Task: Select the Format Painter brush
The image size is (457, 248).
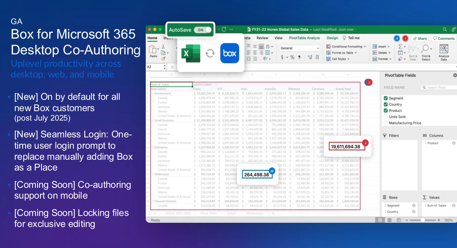Action: (163, 59)
